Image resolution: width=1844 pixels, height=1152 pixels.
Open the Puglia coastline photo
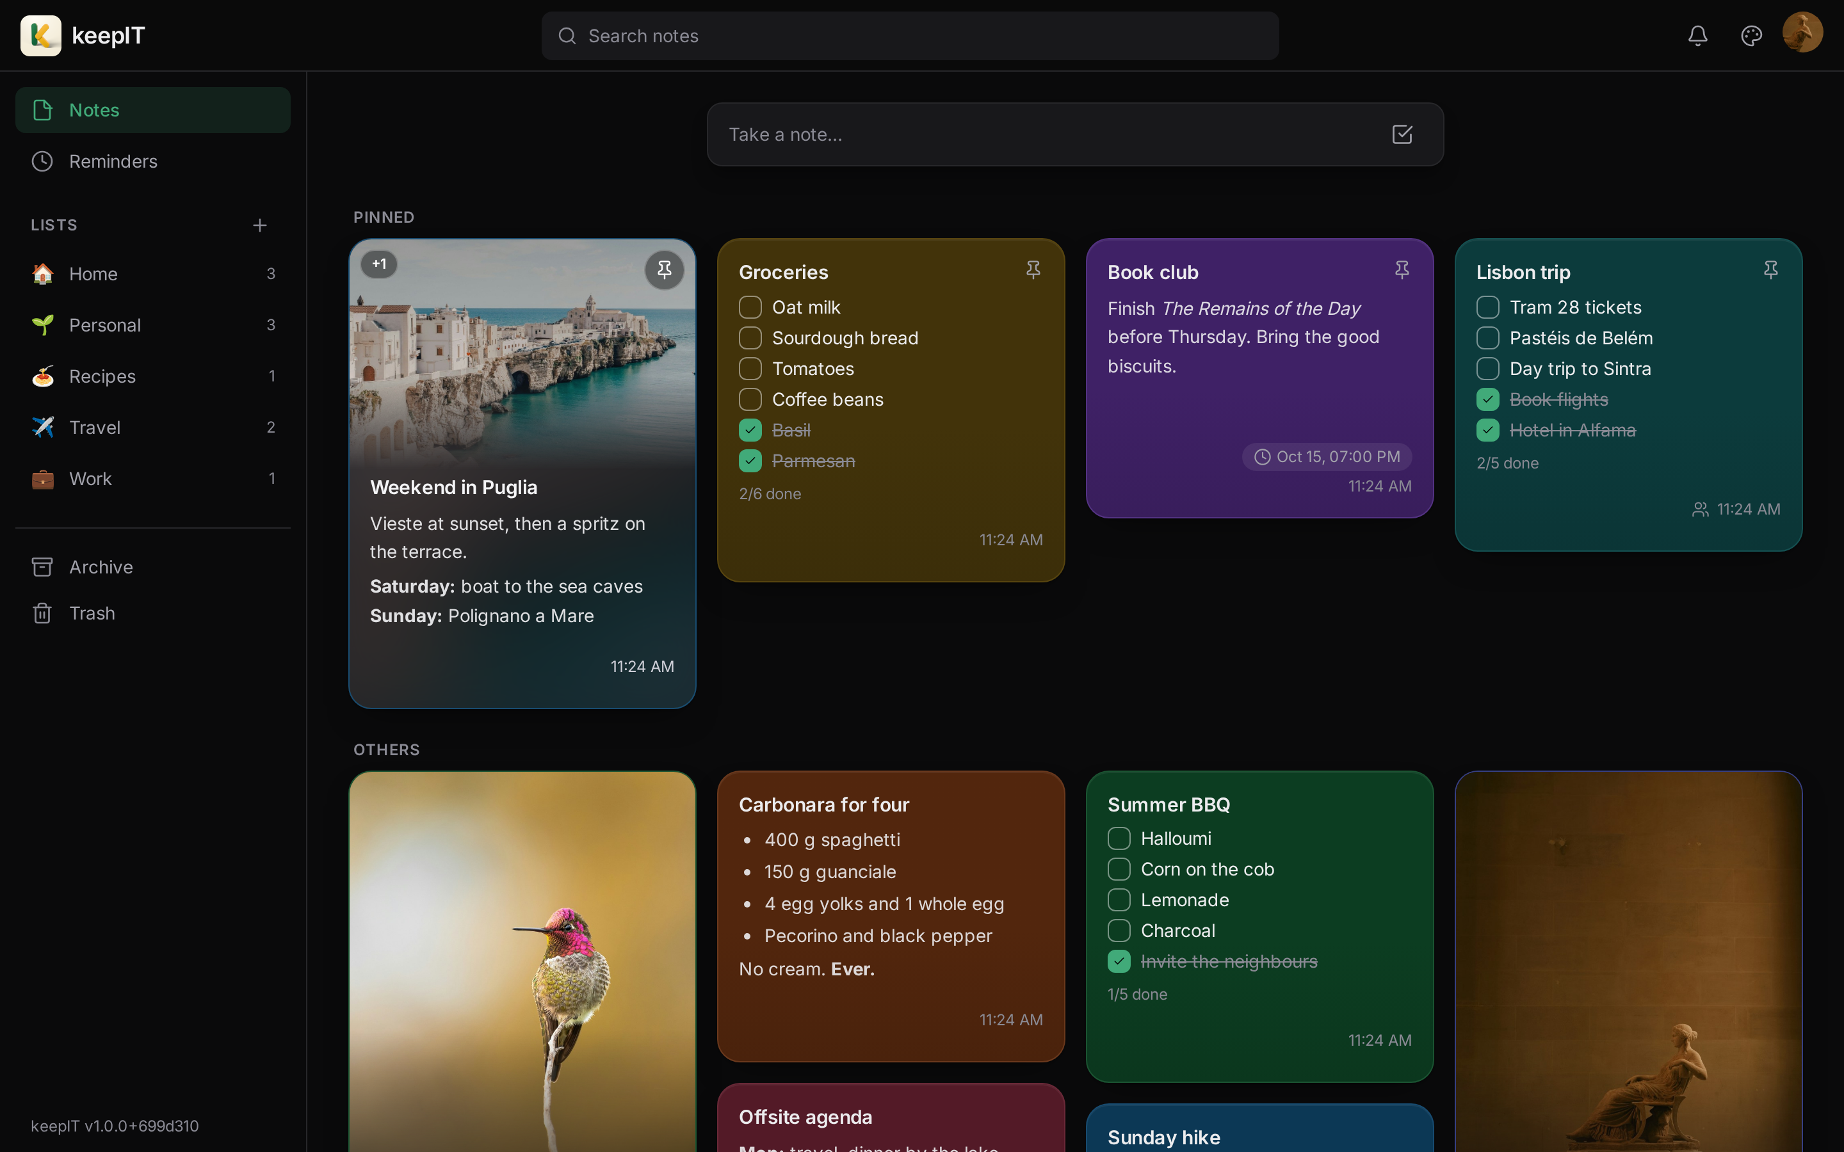(522, 352)
